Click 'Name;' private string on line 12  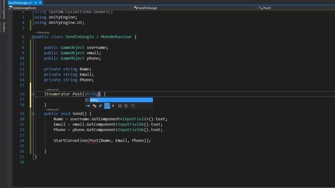tap(85, 69)
